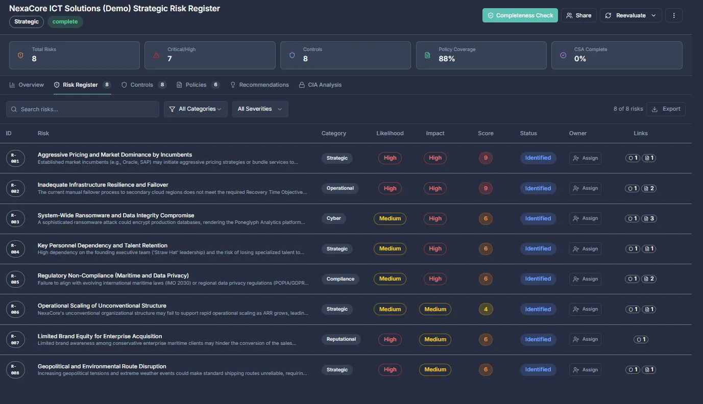Assign owner for Inadequate Infrastructure Resilience

(585, 188)
